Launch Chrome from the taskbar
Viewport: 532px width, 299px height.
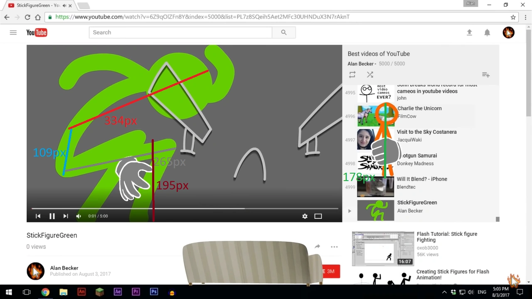[x=45, y=292]
